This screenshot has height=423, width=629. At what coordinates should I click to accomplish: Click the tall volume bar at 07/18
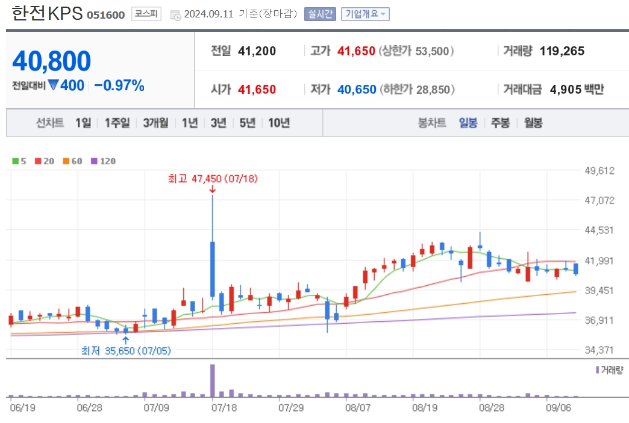point(213,380)
